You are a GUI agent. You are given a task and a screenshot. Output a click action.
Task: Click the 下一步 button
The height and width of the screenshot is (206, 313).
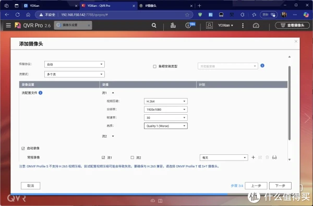(x=280, y=186)
